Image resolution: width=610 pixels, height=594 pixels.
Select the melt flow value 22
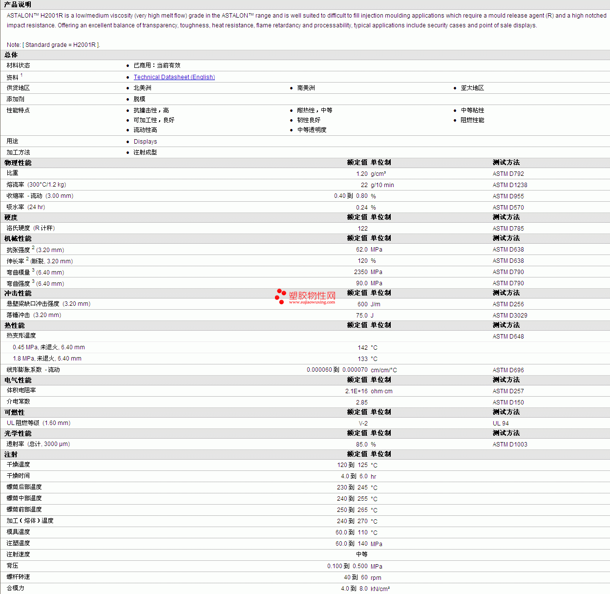[364, 185]
